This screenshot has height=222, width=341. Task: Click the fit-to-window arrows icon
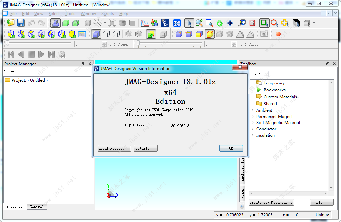[x=177, y=23]
